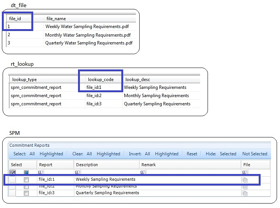Click the filter icon under the Remark column
Screen dimensions: 280x208
point(143,173)
